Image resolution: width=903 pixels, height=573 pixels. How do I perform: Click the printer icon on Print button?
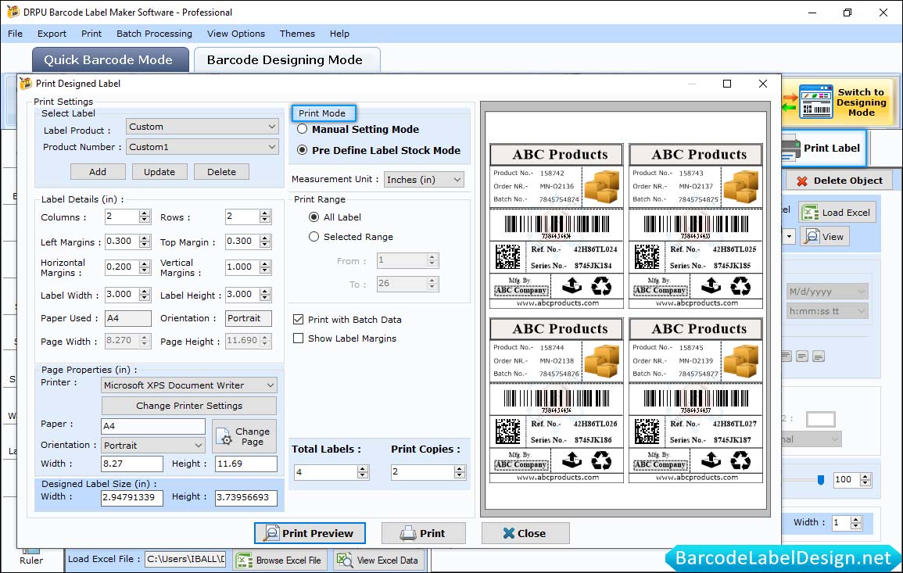[408, 533]
